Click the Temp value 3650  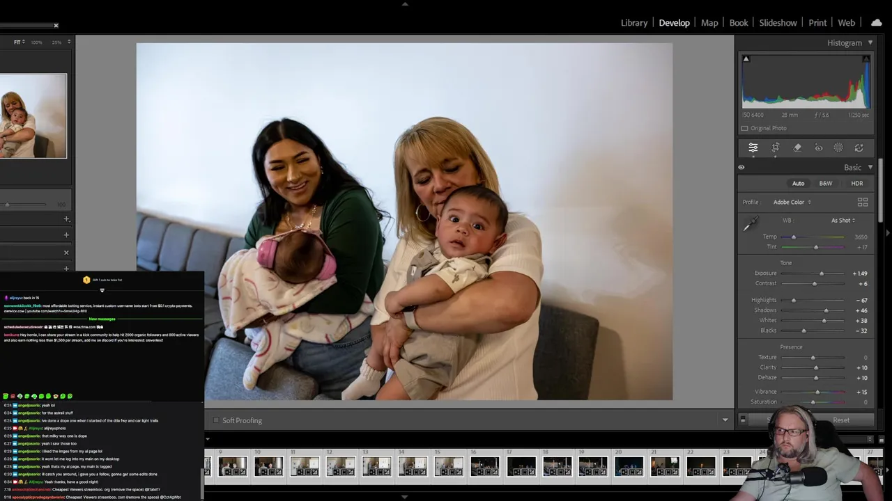coord(861,237)
